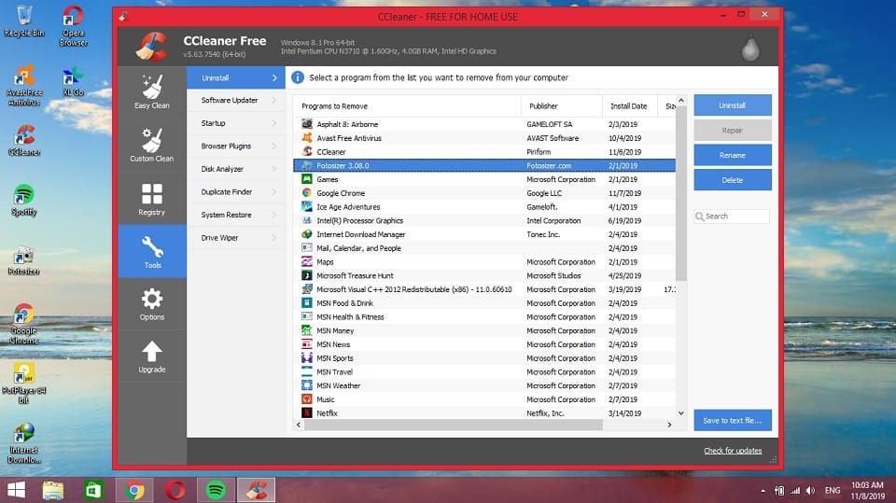Open XL Go desktop shortcut

pos(73,82)
